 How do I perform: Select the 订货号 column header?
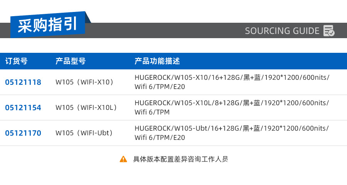16,61
